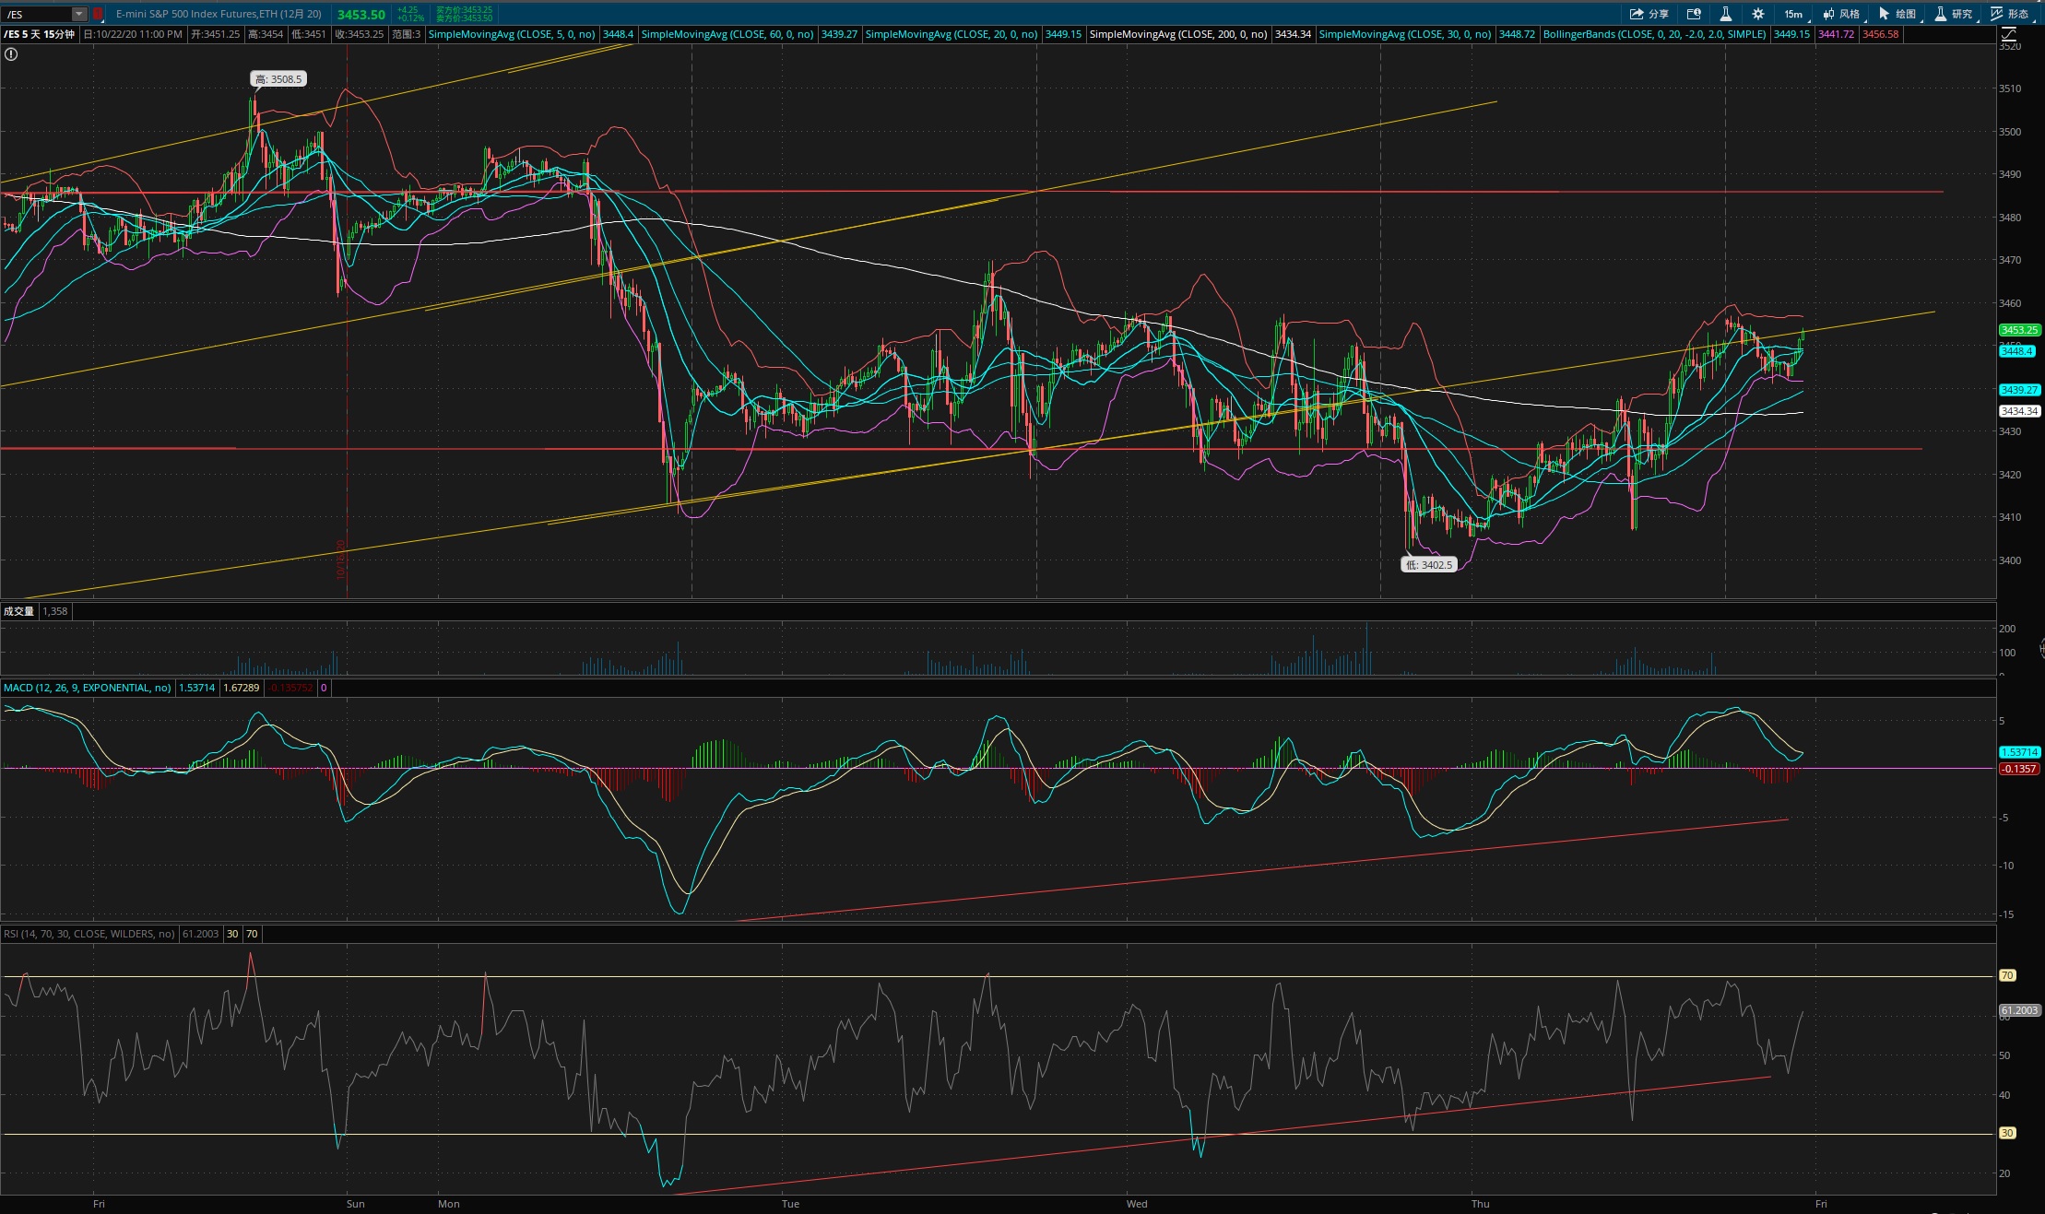Viewport: 2045px width, 1214px height.
Task: Open the 15m timeframe dropdown
Action: (1795, 14)
